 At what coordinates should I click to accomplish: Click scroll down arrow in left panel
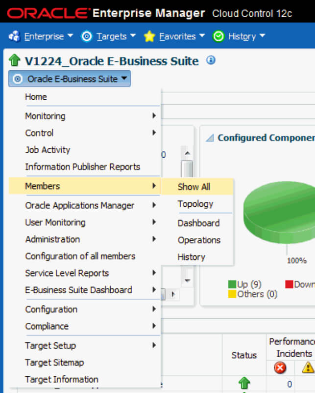tap(187, 280)
